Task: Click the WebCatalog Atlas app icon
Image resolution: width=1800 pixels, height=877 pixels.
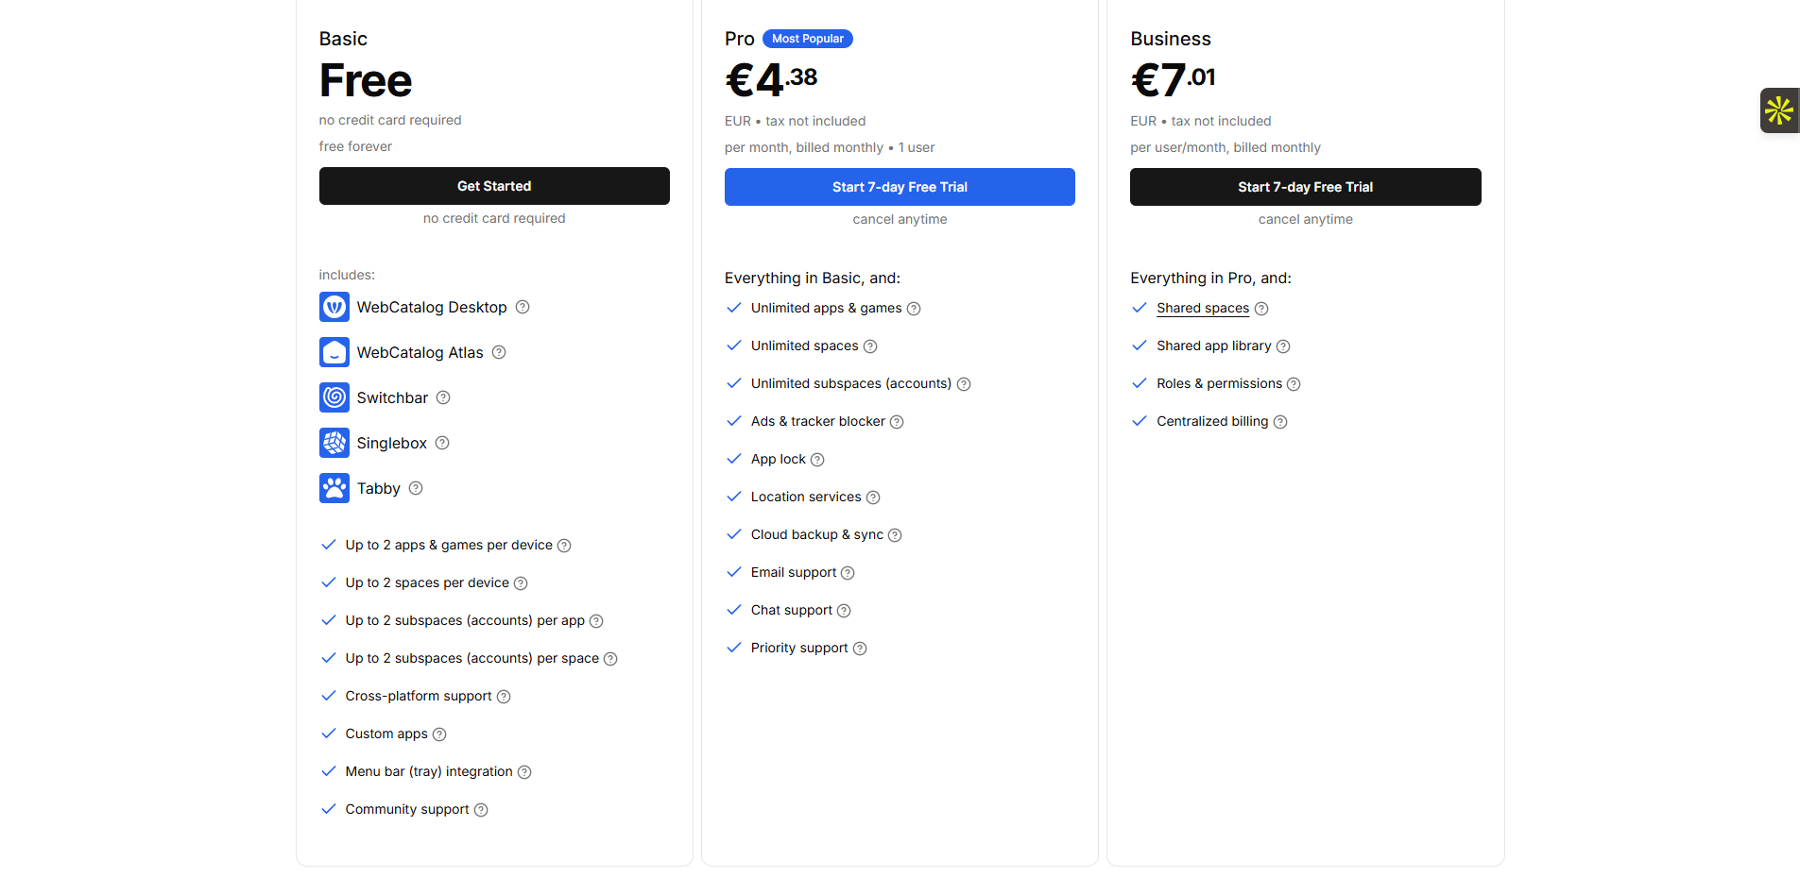Action: pos(334,352)
